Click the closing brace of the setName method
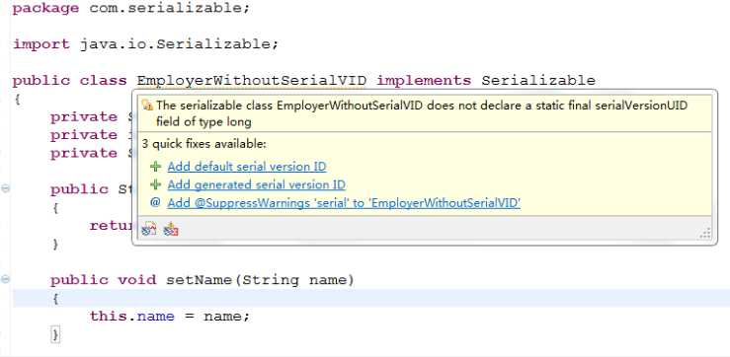 pos(55,334)
